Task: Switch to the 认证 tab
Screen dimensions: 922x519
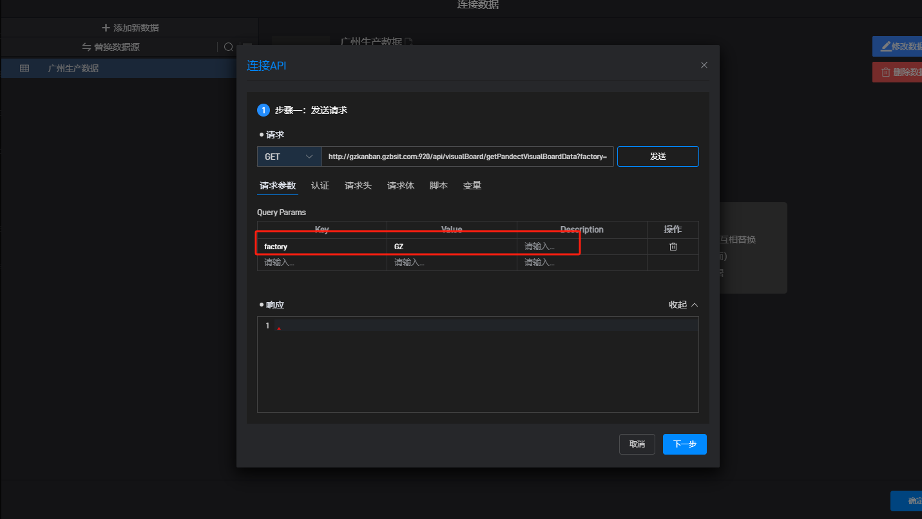Action: (320, 185)
